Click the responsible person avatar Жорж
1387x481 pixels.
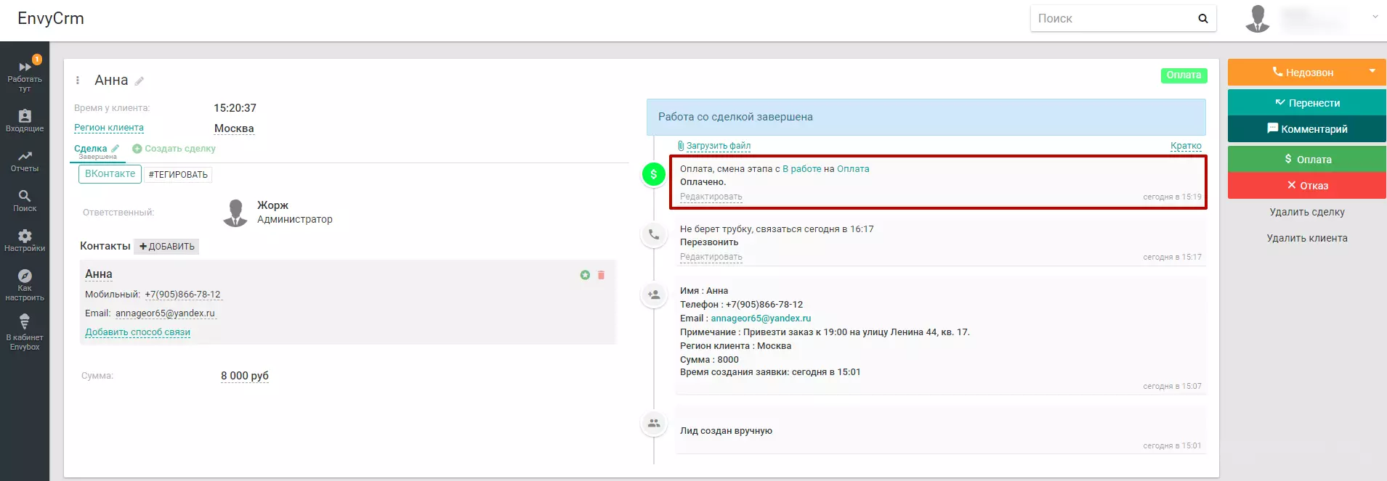[235, 213]
